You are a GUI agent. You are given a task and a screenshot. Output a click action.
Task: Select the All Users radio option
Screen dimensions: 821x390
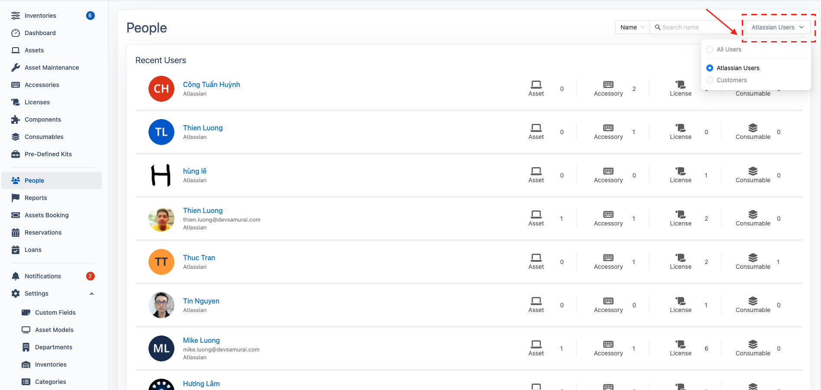(710, 49)
